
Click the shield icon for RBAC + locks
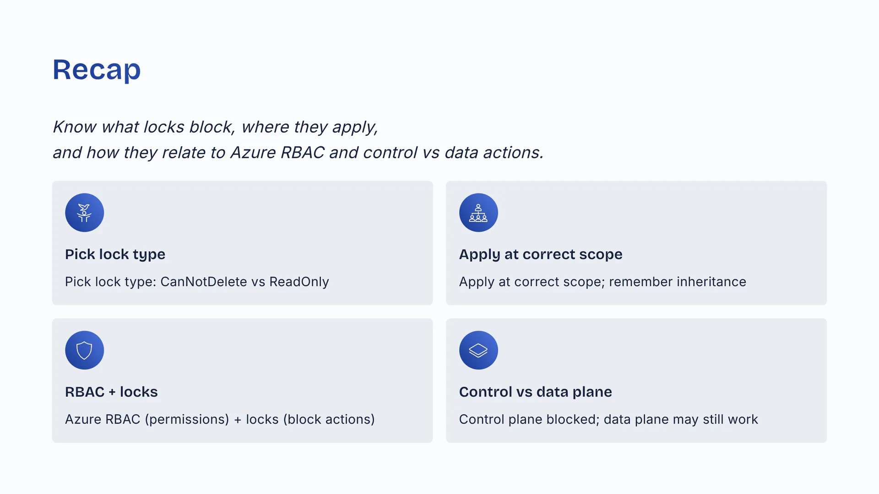(x=84, y=350)
